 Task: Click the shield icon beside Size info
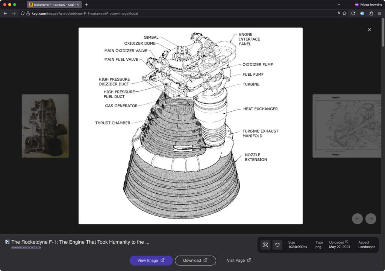277,245
